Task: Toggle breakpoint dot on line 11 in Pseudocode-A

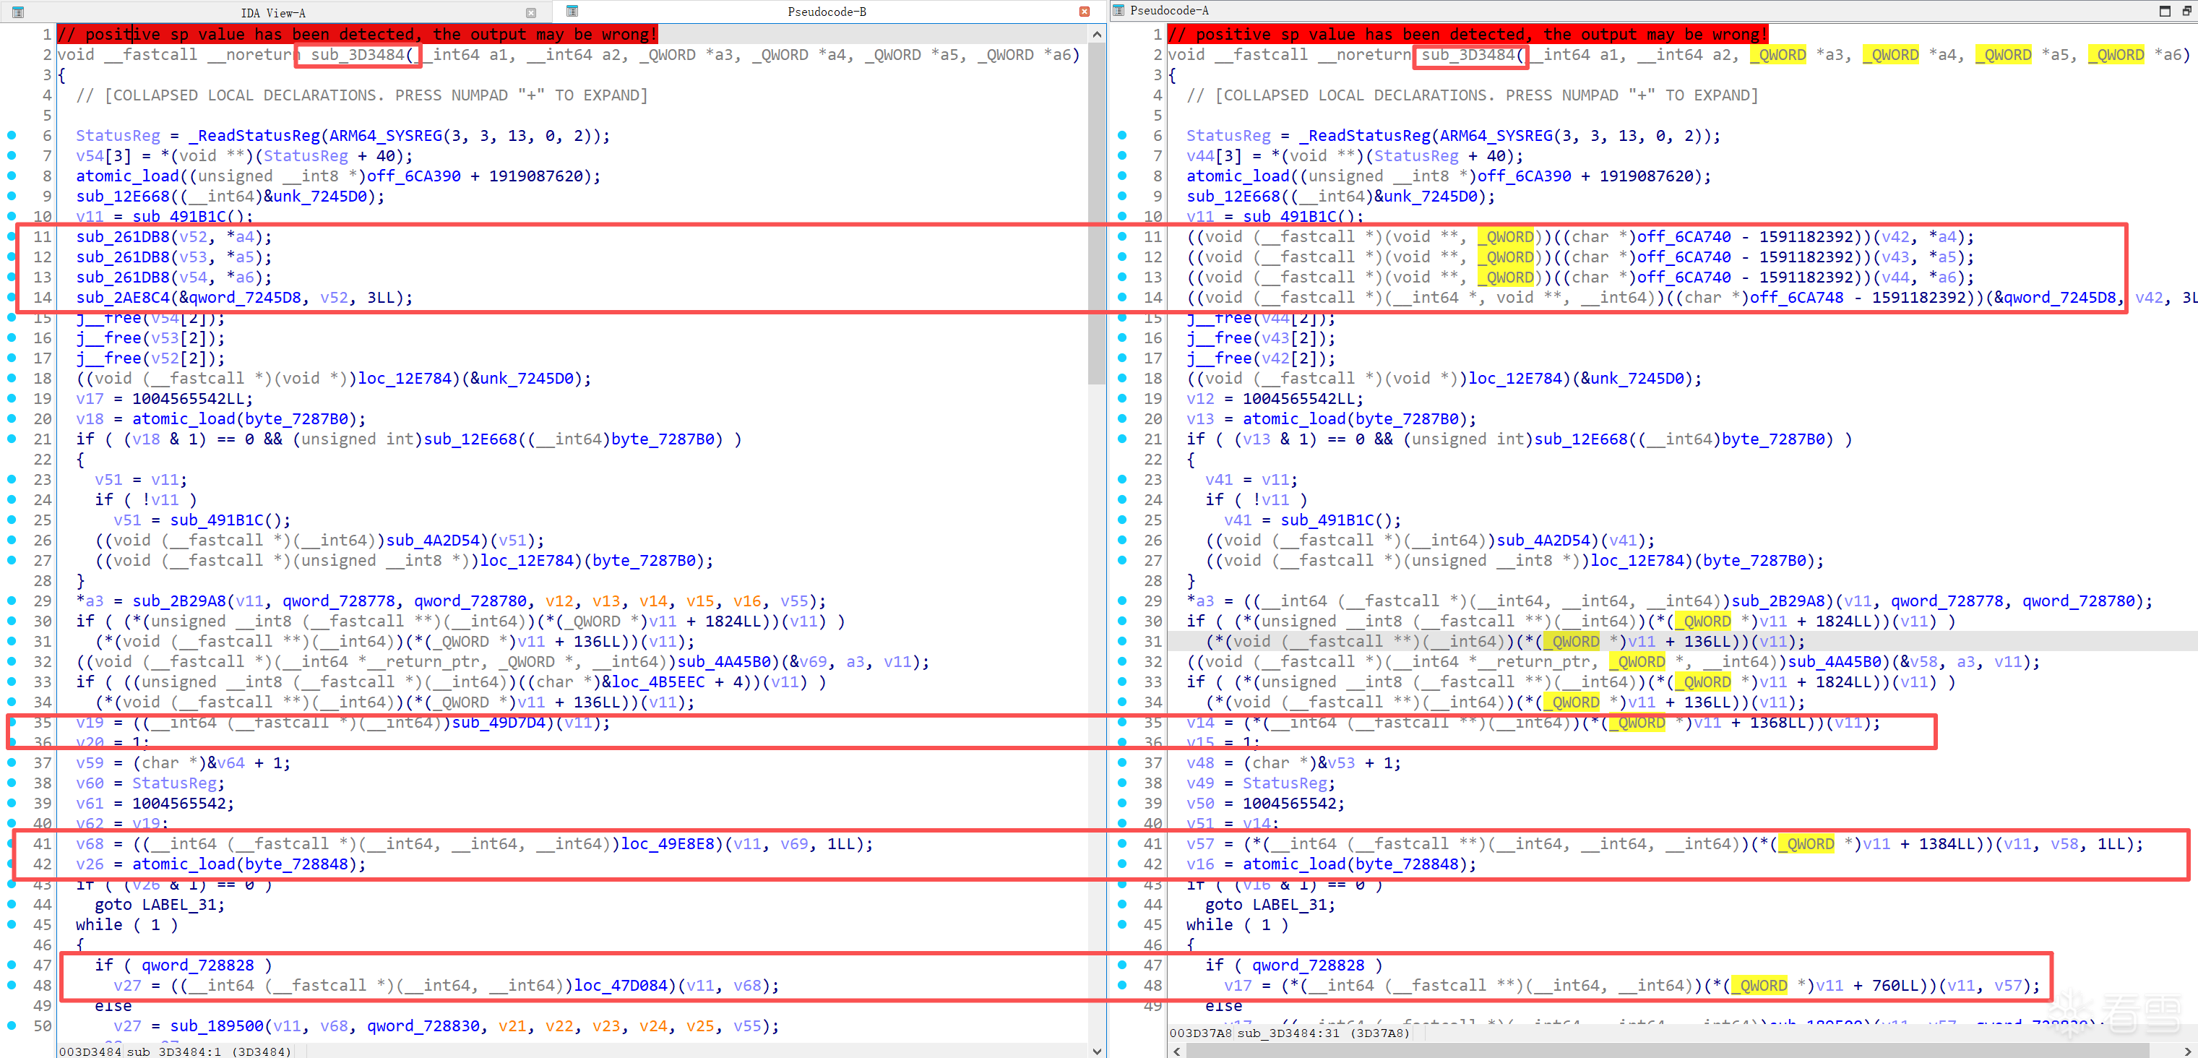Action: pyautogui.click(x=1122, y=236)
